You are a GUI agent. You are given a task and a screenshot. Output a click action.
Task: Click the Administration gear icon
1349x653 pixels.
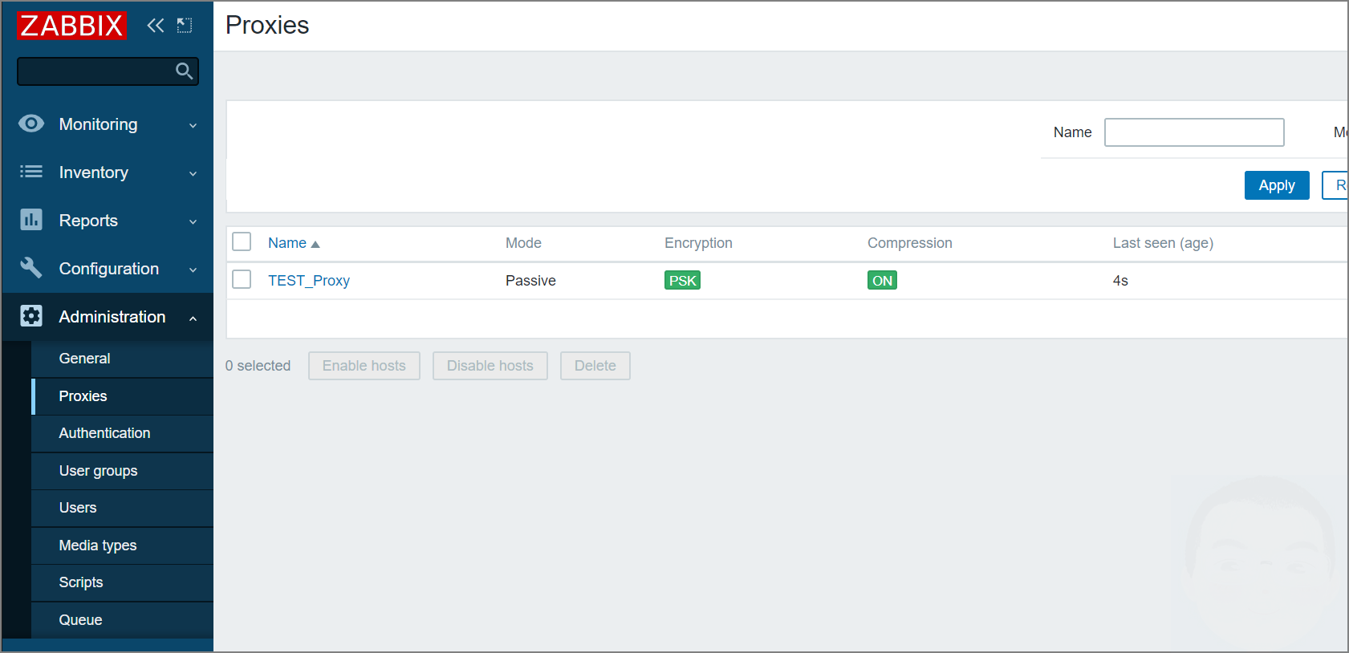tap(31, 316)
